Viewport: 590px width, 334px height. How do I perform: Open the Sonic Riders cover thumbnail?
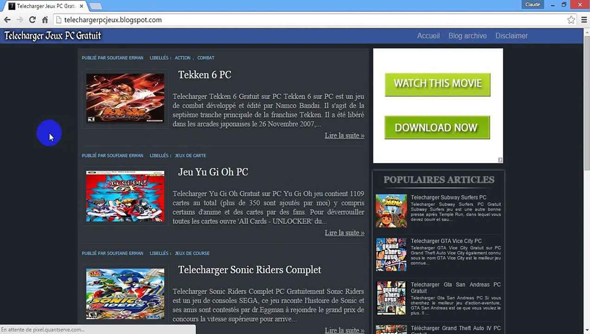125,294
